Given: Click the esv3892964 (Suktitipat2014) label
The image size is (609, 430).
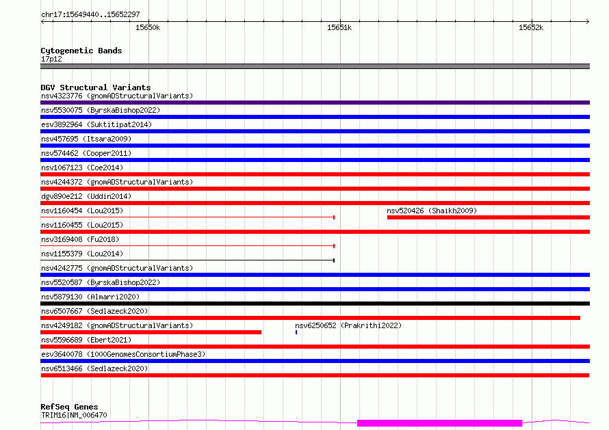Looking at the screenshot, I should (96, 124).
